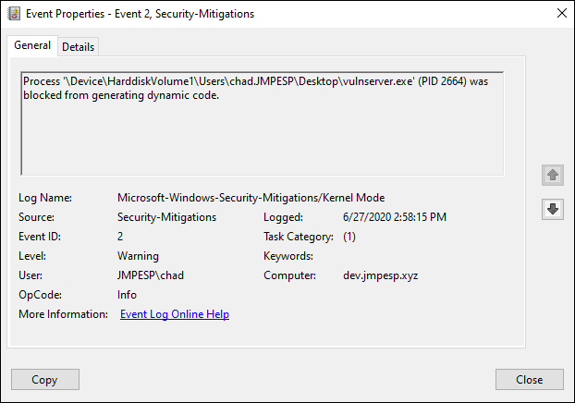Switch to the Details tab
Screen dimensions: 575x403
79,47
